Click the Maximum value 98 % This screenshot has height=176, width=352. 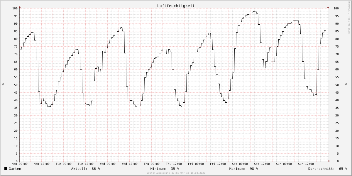tap(254, 169)
